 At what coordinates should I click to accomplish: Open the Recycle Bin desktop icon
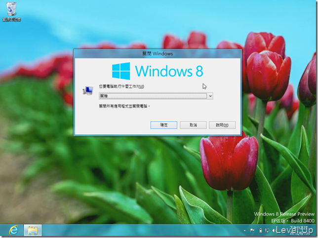point(11,12)
